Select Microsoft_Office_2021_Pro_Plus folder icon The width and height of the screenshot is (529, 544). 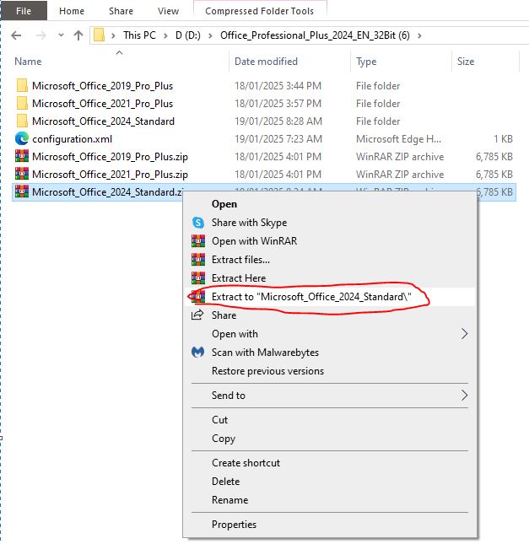22,103
